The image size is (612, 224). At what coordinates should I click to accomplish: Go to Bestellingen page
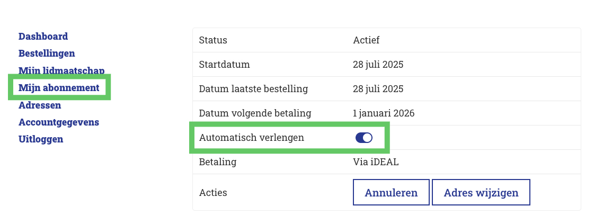pos(47,53)
